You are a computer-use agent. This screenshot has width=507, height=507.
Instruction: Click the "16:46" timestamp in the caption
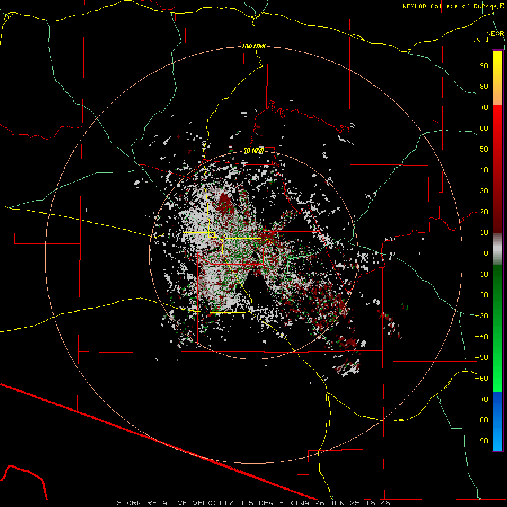(x=378, y=503)
